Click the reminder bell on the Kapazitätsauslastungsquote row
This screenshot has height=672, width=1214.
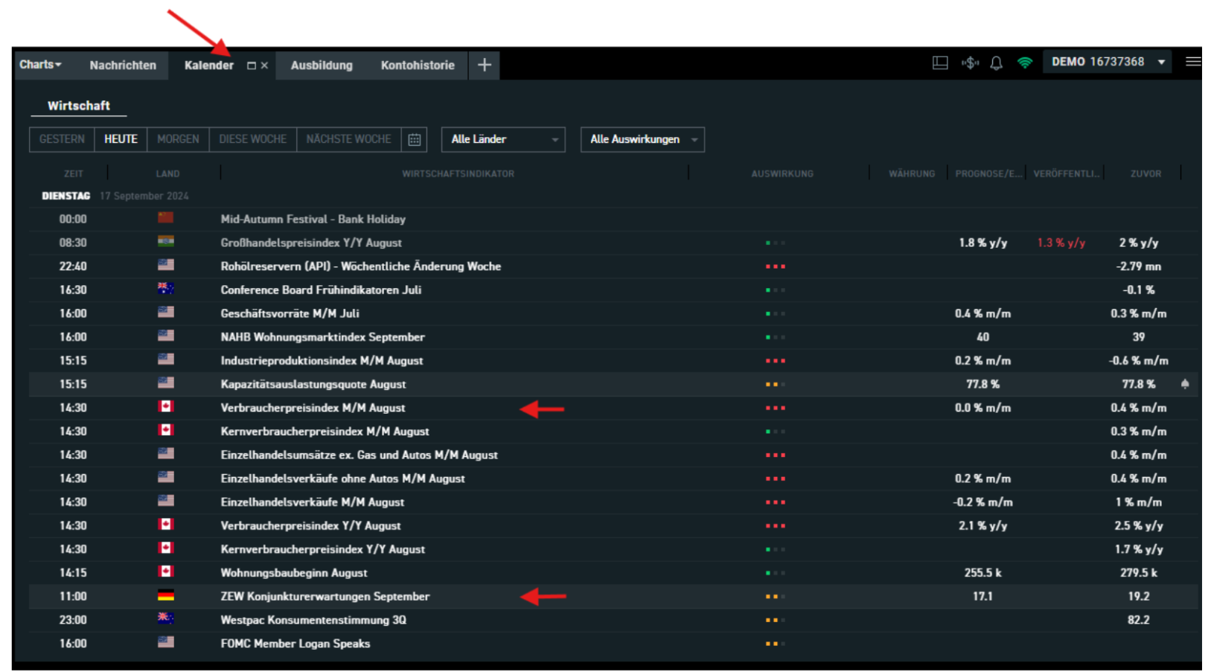[x=1186, y=384]
